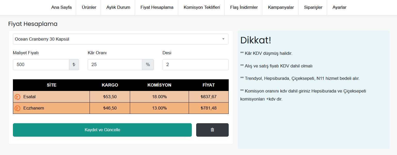Open the Kampanyalar menu item
This screenshot has width=397, height=155.
281,7
